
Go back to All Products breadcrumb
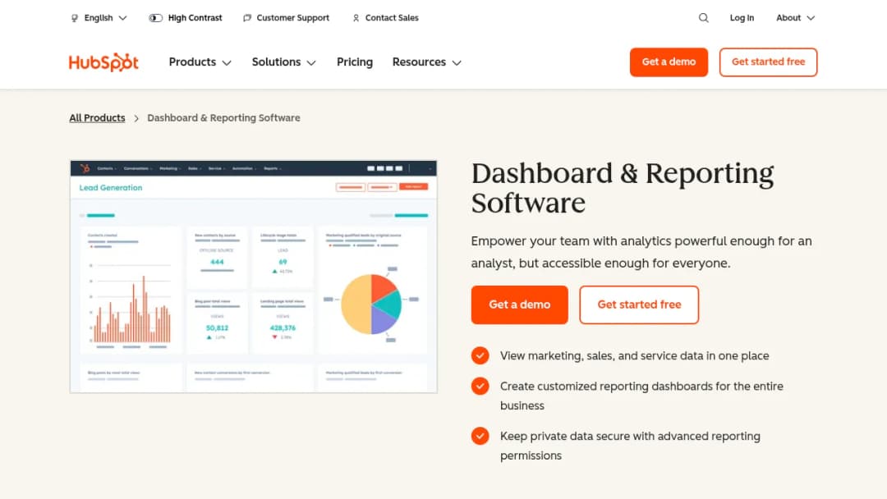tap(97, 117)
